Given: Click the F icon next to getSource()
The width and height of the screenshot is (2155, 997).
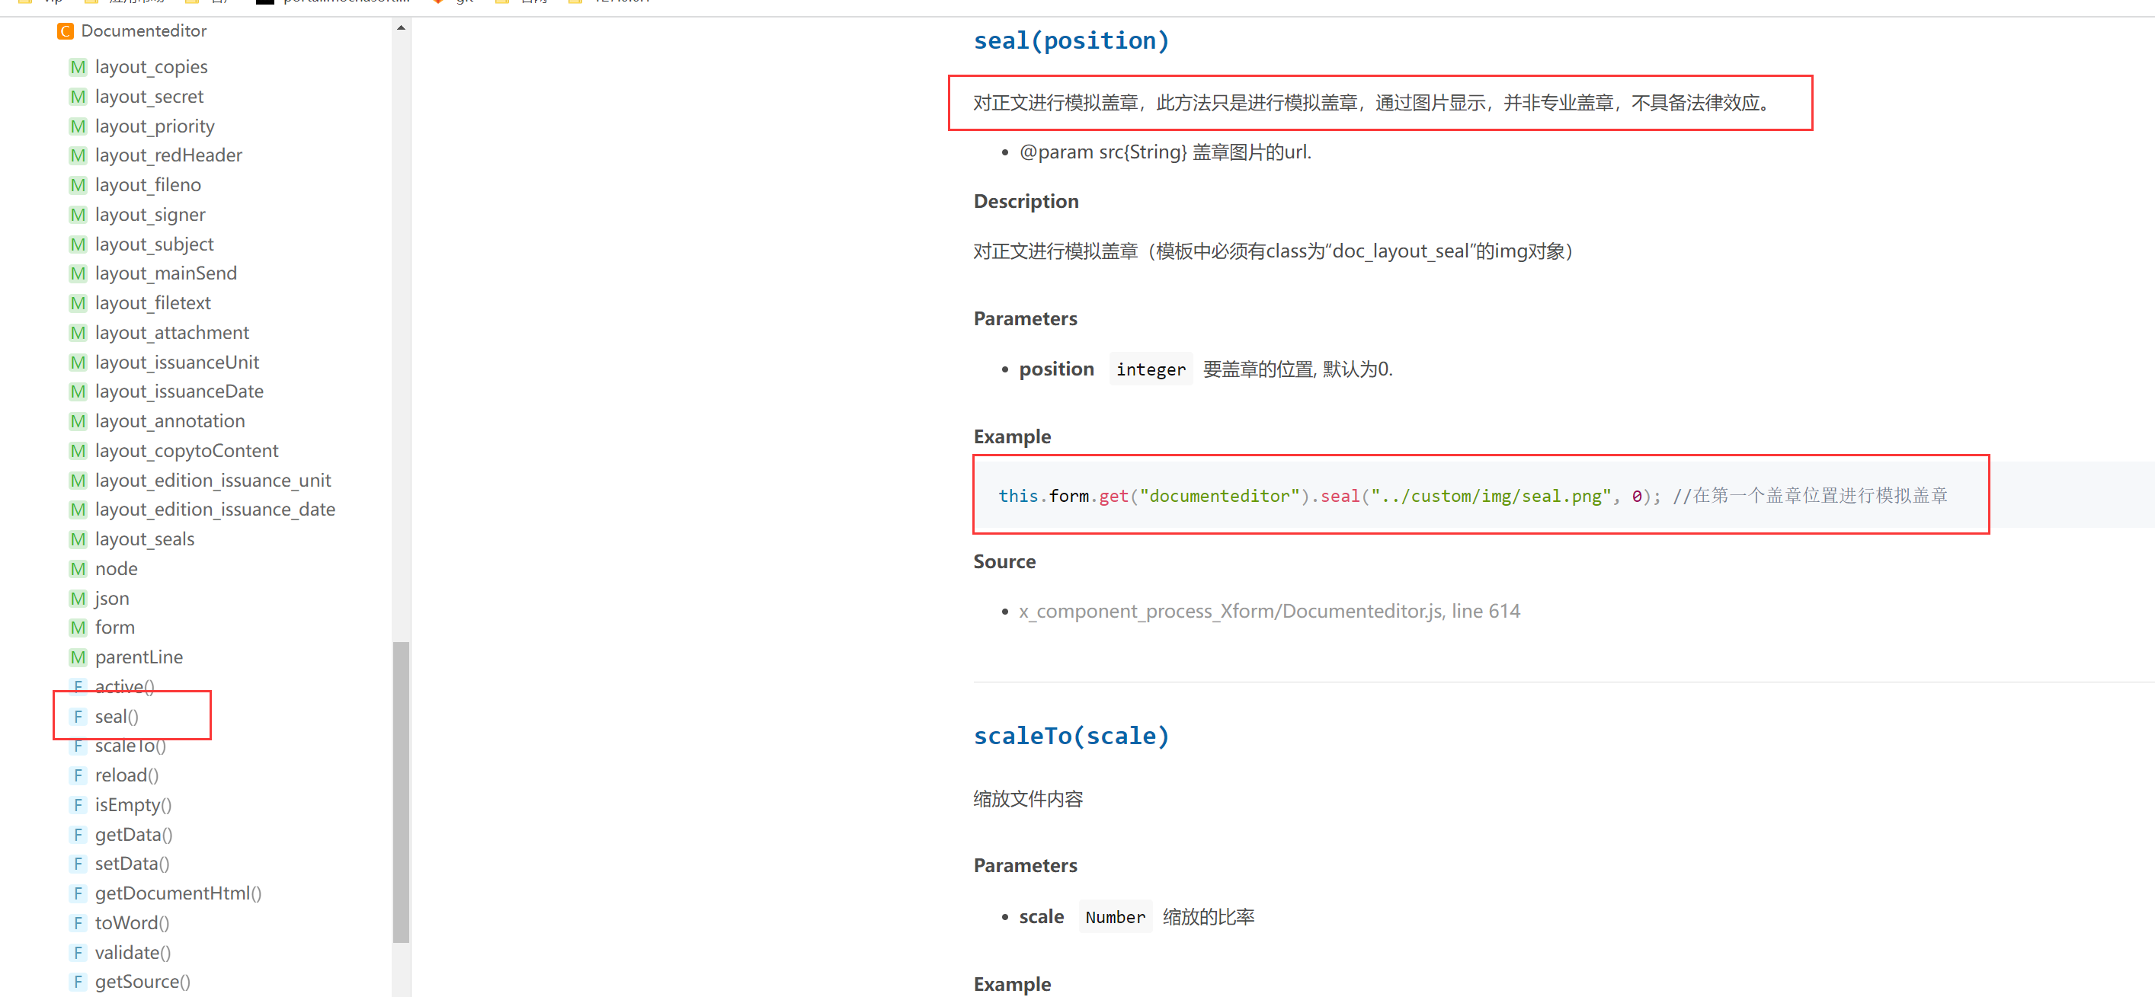Looking at the screenshot, I should tap(78, 982).
